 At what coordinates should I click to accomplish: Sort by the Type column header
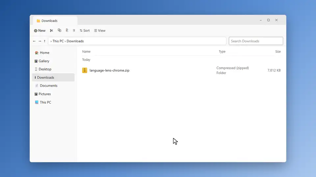coord(222,51)
